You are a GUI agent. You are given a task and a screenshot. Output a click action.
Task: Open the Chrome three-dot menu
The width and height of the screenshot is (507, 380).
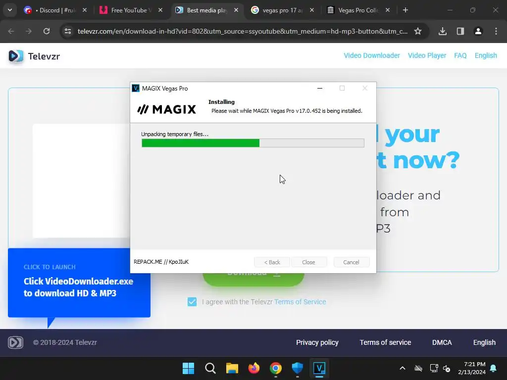pyautogui.click(x=496, y=31)
